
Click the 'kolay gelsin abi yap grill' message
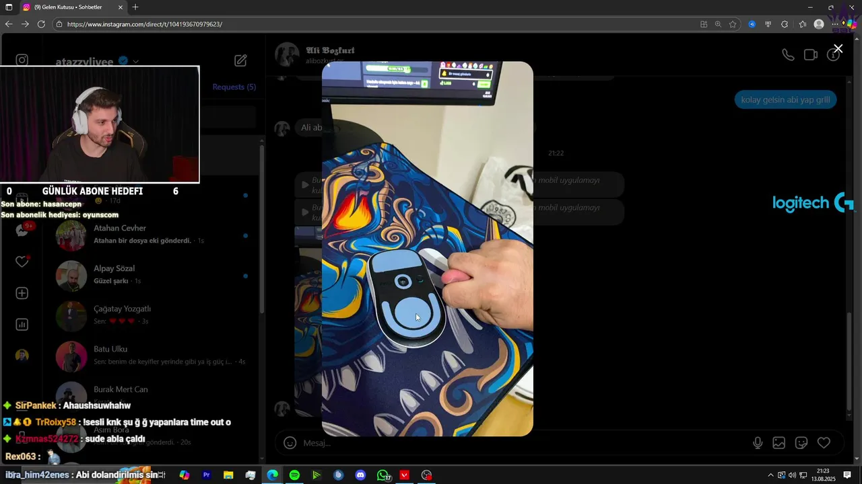pyautogui.click(x=785, y=99)
